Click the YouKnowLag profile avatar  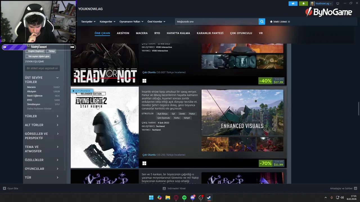click(x=312, y=4)
